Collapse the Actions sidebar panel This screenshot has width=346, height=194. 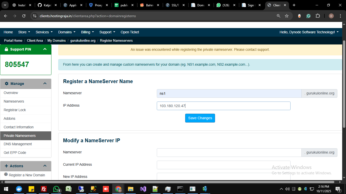(x=45, y=166)
